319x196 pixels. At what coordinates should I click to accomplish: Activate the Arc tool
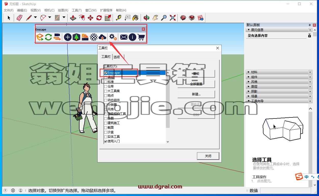click(43, 18)
